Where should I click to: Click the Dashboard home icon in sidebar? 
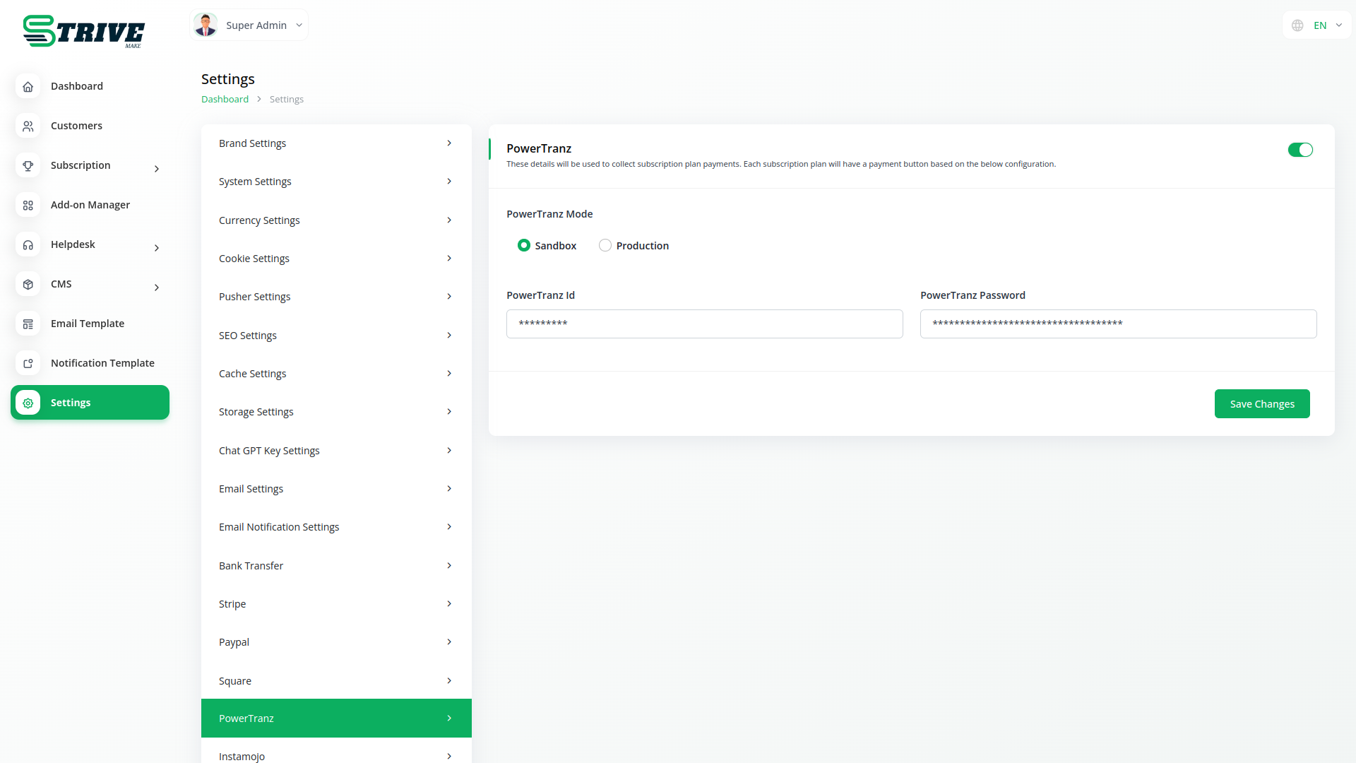click(x=28, y=86)
